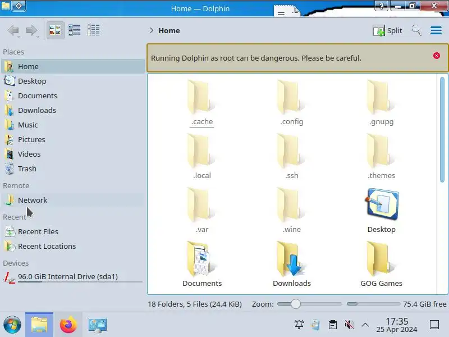
Task: Launch Firefox from the taskbar
Action: (68, 325)
